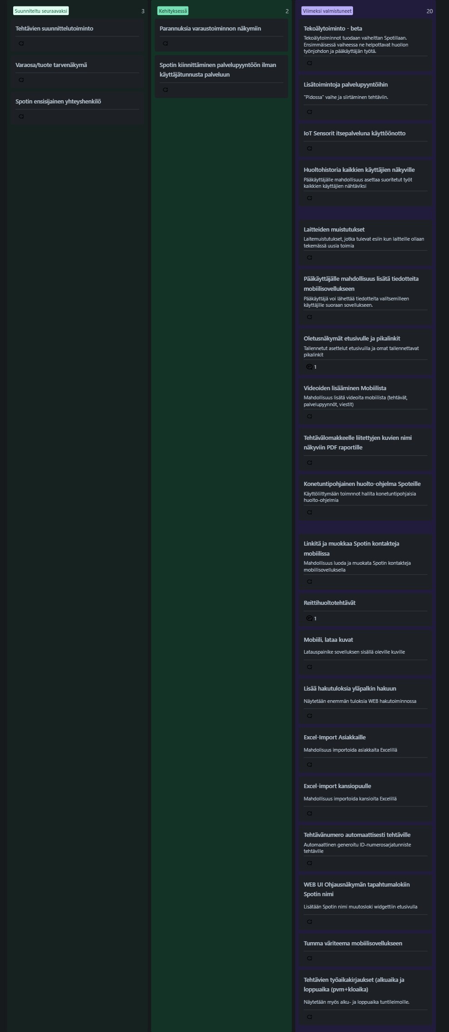Screen dimensions: 449x1032
Task: Click comment icon under IoT Sensorit card
Action: 309,148
